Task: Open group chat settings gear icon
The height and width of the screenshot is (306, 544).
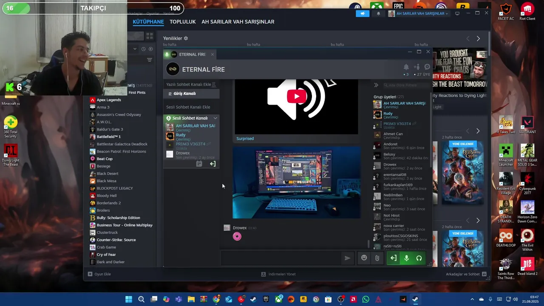Action: click(x=427, y=67)
